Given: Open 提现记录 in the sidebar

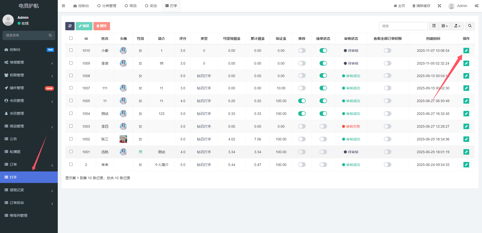Looking at the screenshot, I should (x=29, y=190).
